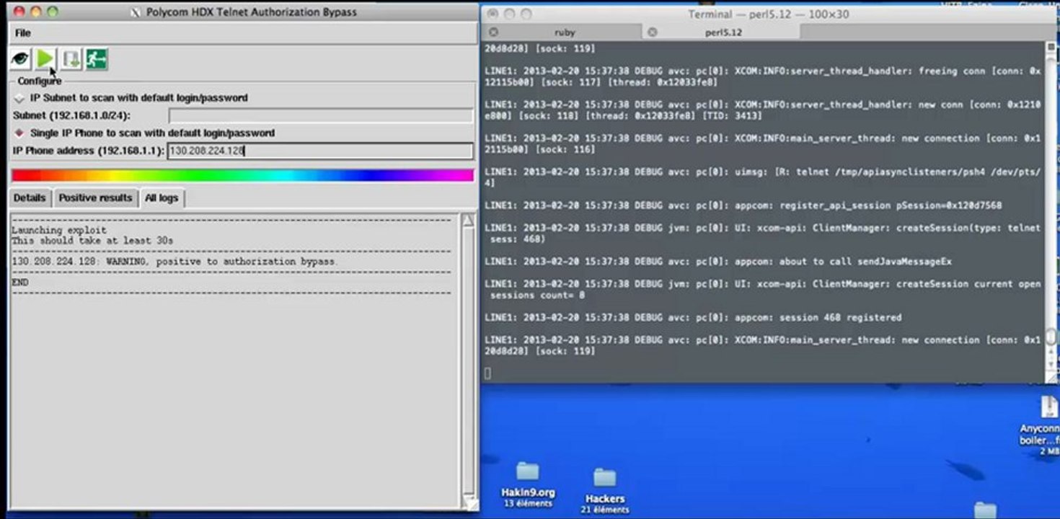Open the Hackers desktop folder
This screenshot has height=519, width=1060.
(604, 489)
